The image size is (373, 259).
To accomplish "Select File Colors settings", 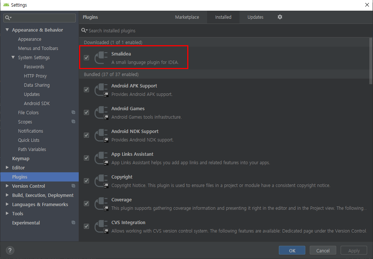I will tap(28, 112).
